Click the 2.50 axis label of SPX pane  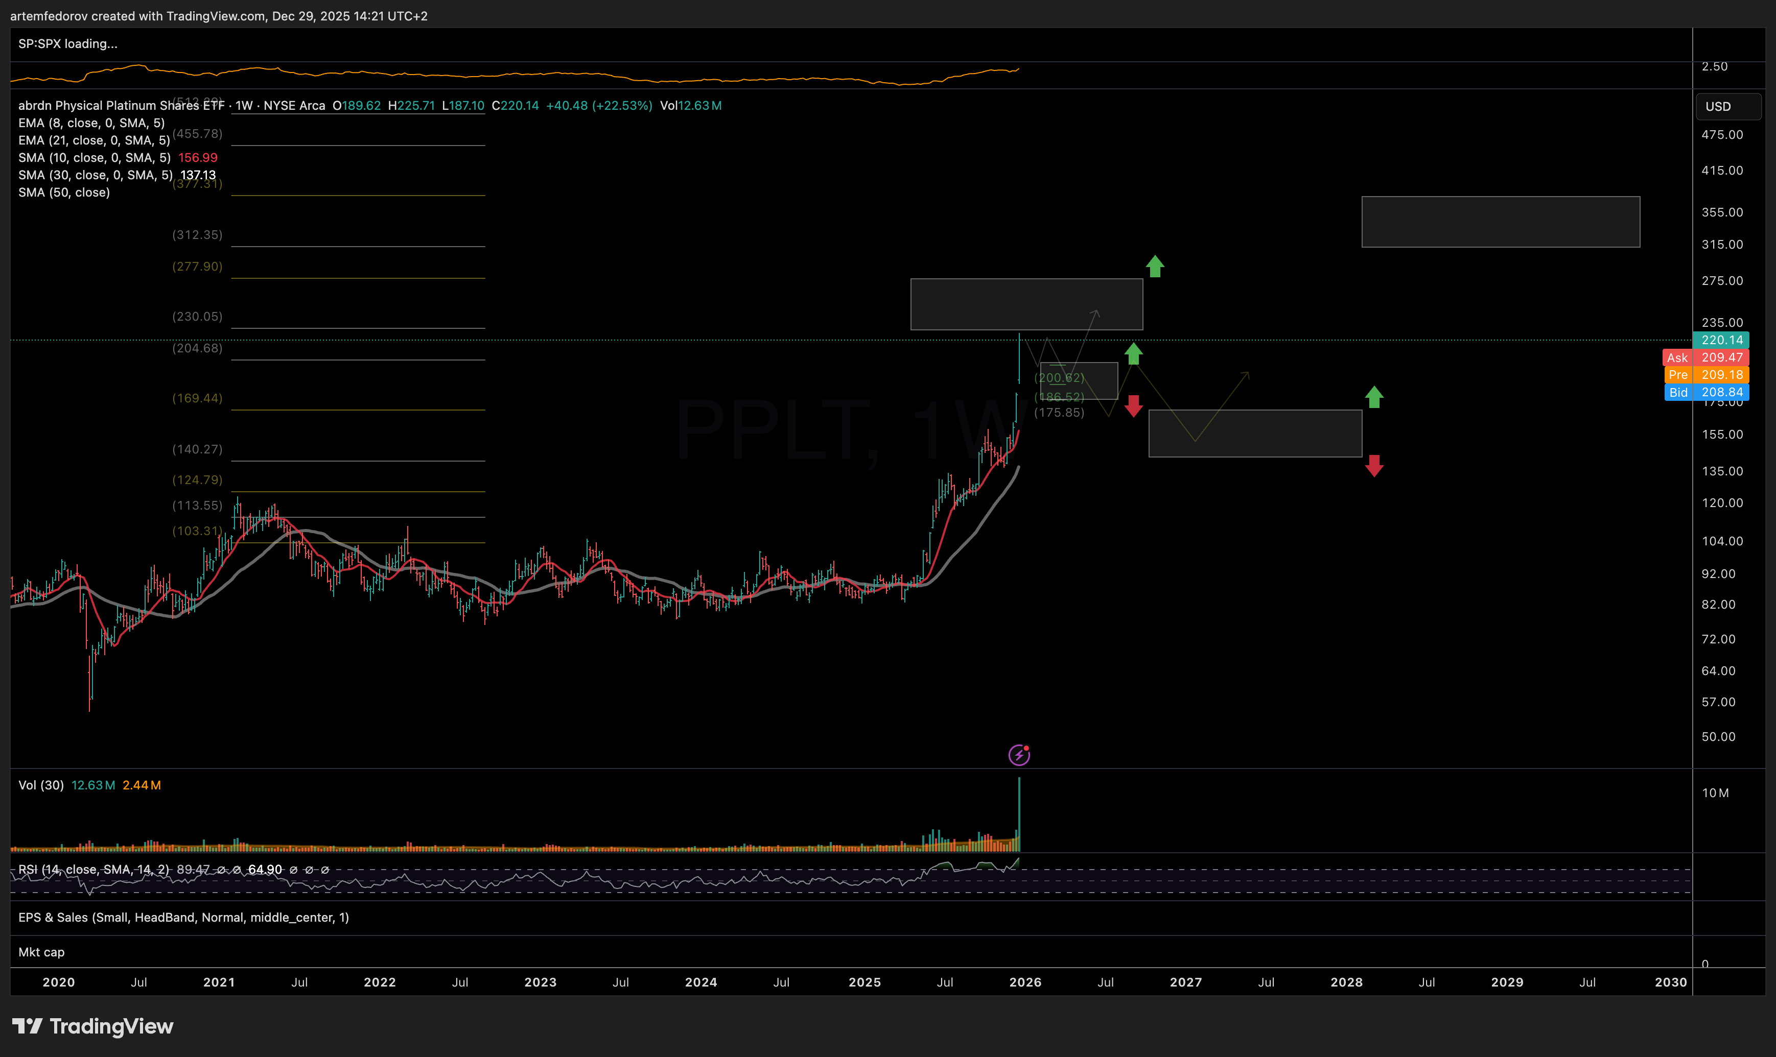coord(1715,66)
